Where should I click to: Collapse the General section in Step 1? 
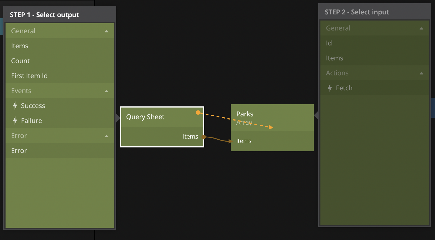pyautogui.click(x=107, y=31)
